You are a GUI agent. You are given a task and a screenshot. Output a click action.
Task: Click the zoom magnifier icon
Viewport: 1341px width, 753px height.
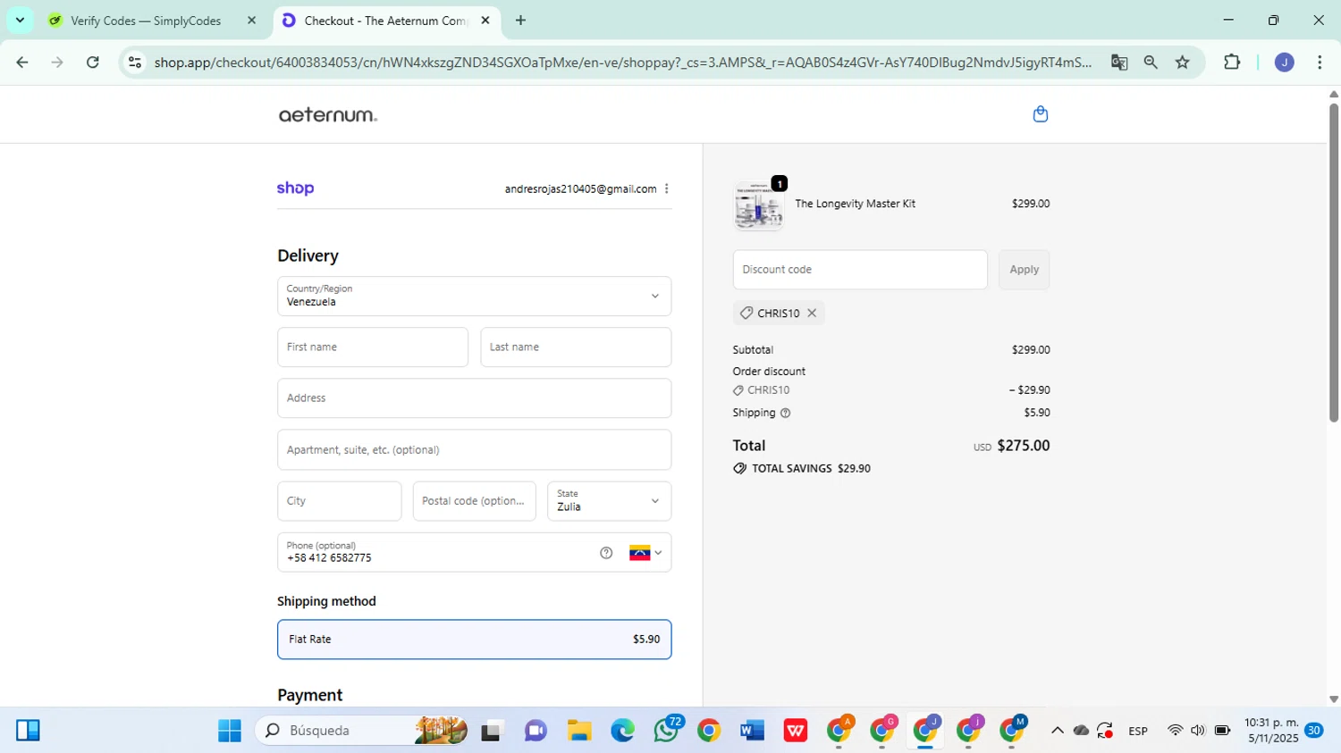click(x=1151, y=63)
